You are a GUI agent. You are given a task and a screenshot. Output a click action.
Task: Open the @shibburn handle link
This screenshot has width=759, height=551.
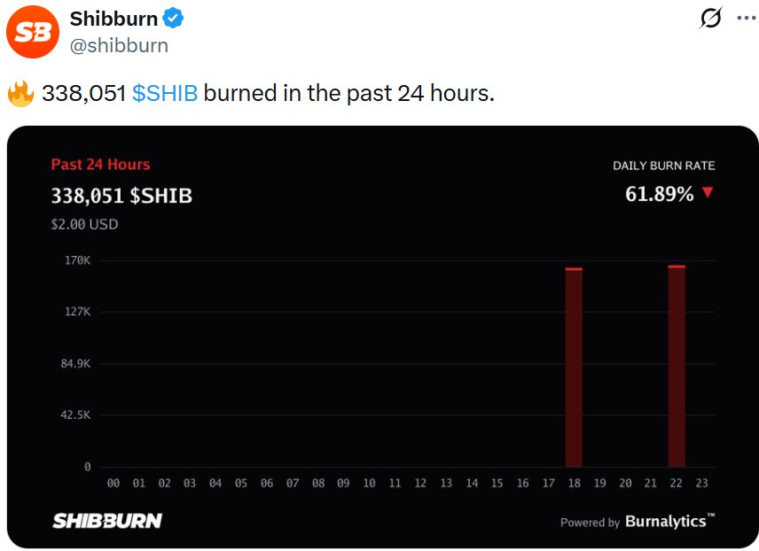tap(119, 45)
